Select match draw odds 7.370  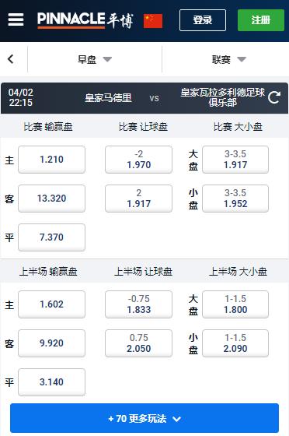pyautogui.click(x=51, y=237)
